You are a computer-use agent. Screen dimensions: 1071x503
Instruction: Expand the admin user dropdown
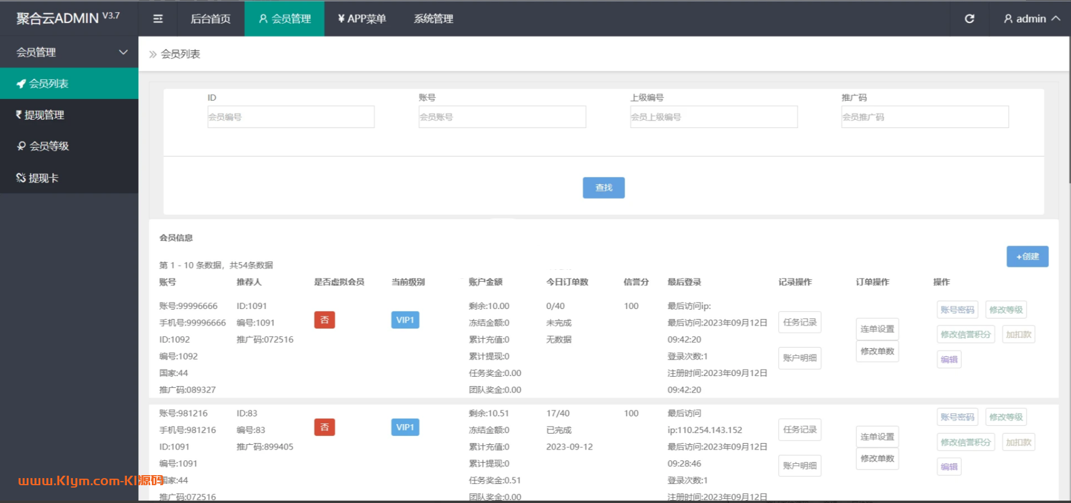pyautogui.click(x=1032, y=19)
